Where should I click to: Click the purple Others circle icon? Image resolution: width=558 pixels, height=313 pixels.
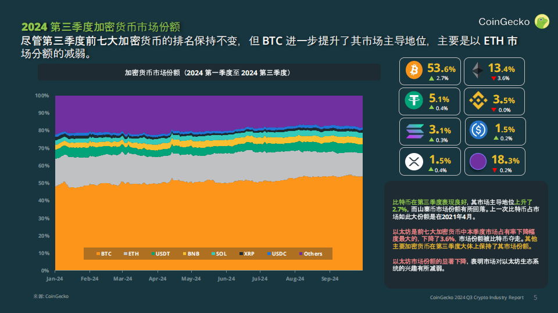[x=478, y=161]
